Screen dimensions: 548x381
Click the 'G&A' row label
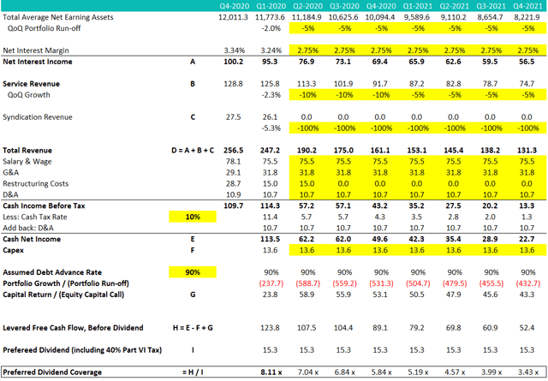tap(11, 172)
